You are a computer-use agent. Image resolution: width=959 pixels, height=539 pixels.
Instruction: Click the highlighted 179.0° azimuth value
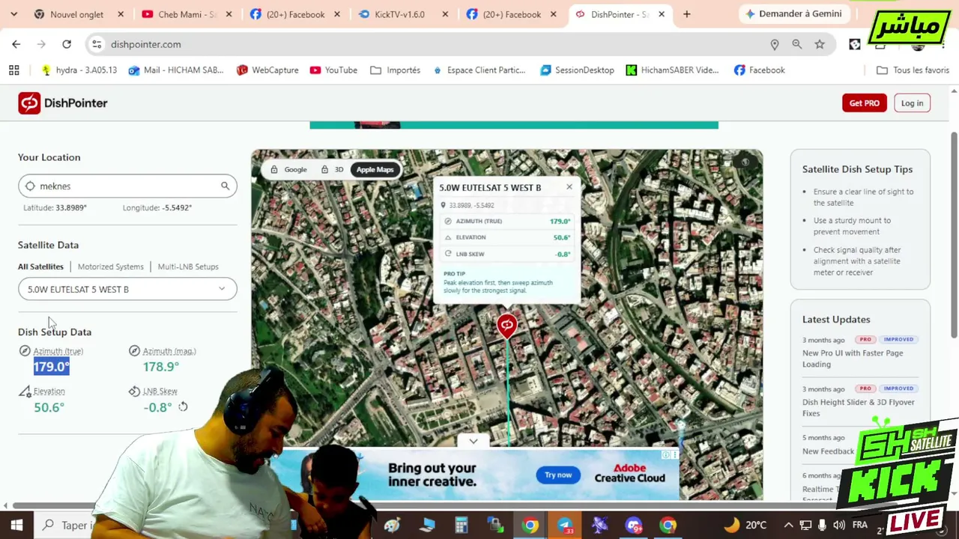pyautogui.click(x=51, y=367)
